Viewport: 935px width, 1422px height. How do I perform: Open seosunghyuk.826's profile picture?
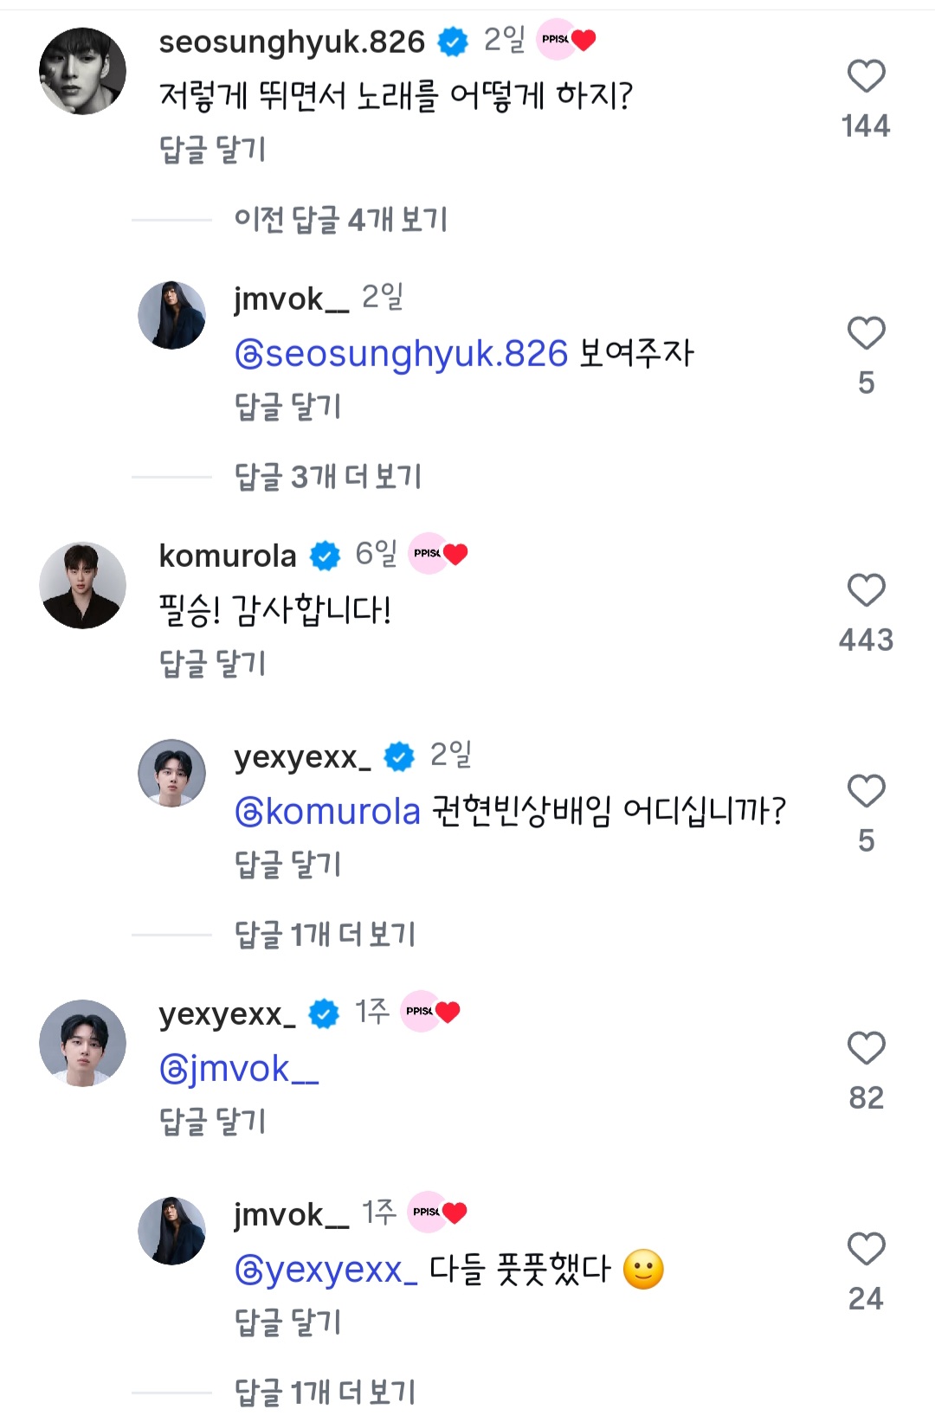(83, 71)
